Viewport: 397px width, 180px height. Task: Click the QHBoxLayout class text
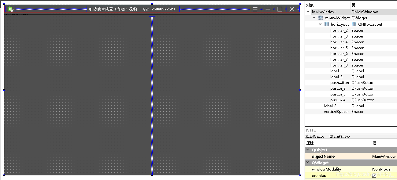(x=370, y=24)
